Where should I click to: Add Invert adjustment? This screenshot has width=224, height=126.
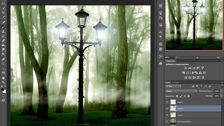pos(185,77)
